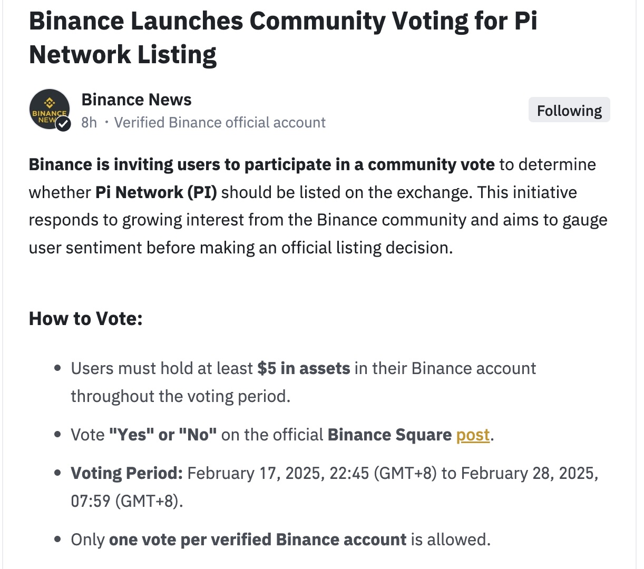Click the throughout the voting period line
This screenshot has height=569, width=644.
pyautogui.click(x=181, y=396)
